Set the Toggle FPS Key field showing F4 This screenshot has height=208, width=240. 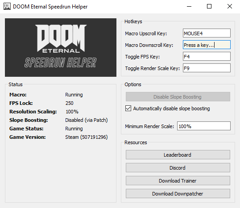pos(207,56)
